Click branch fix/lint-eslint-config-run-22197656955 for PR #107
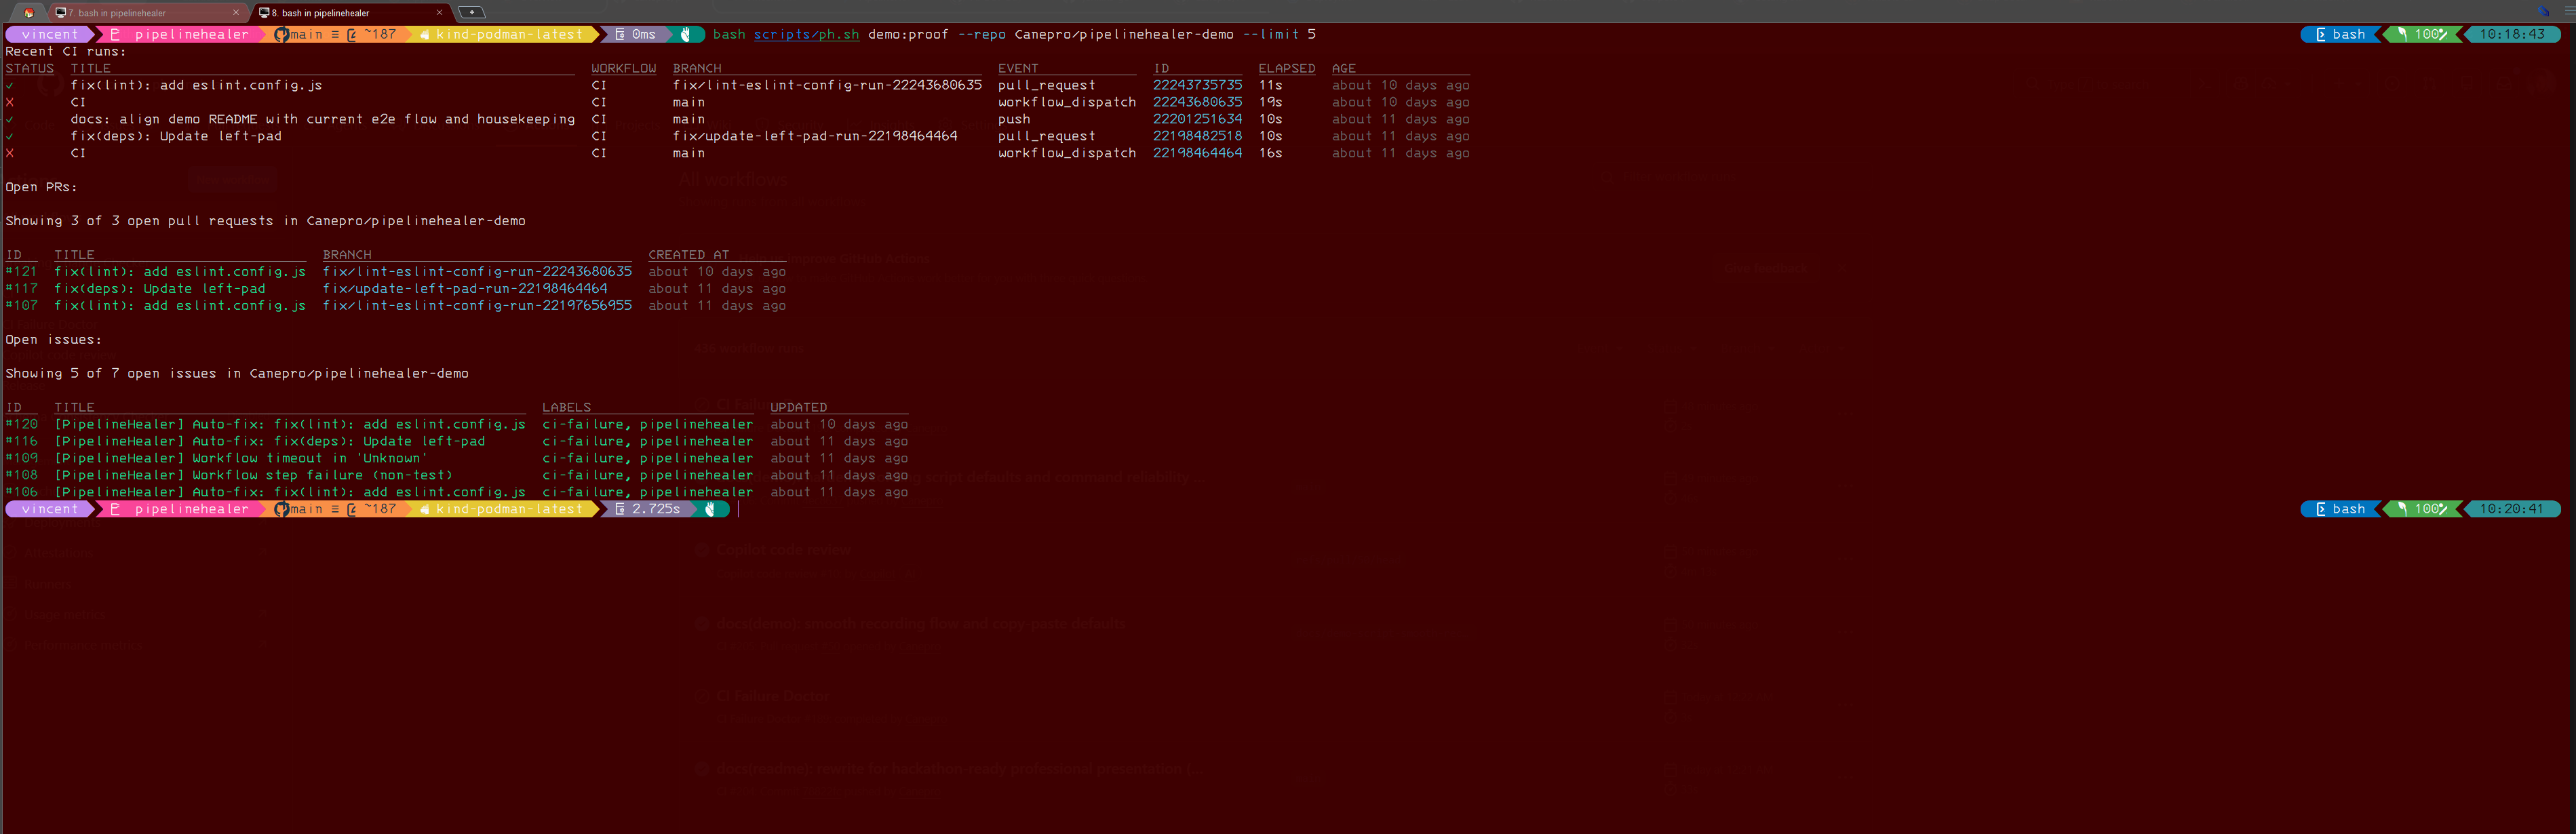Image resolution: width=2576 pixels, height=834 pixels. click(477, 305)
